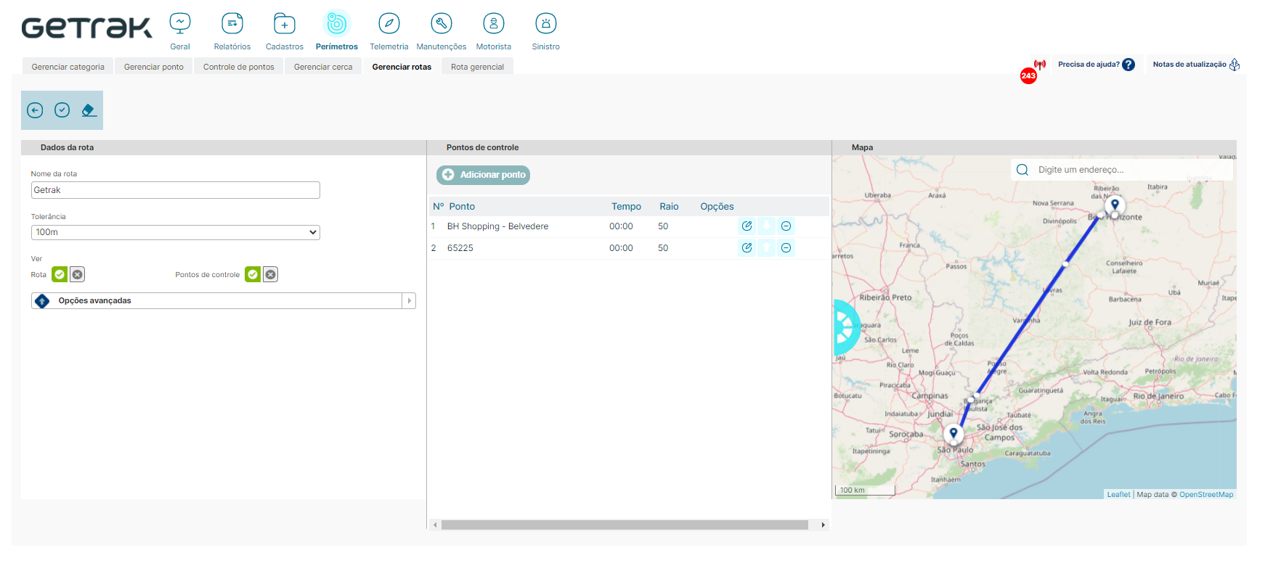Open the Manutenções section
Screen dimensions: 1273x563
tap(442, 23)
